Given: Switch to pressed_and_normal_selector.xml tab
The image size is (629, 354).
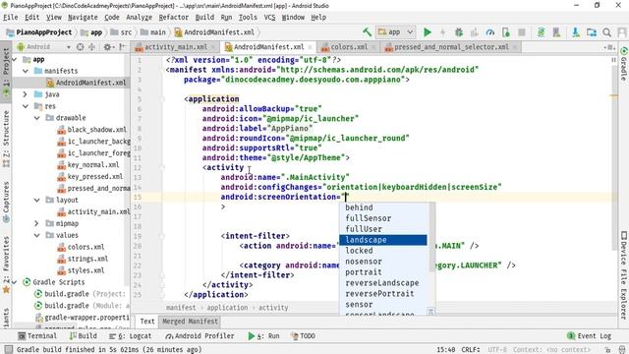Looking at the screenshot, I should [x=451, y=47].
